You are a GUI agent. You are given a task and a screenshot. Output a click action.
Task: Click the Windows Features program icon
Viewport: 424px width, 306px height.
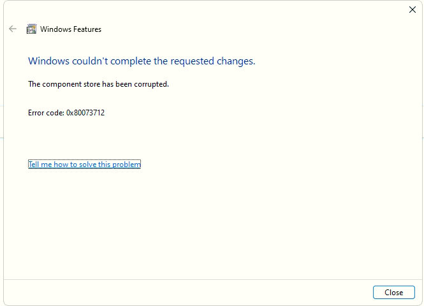31,29
